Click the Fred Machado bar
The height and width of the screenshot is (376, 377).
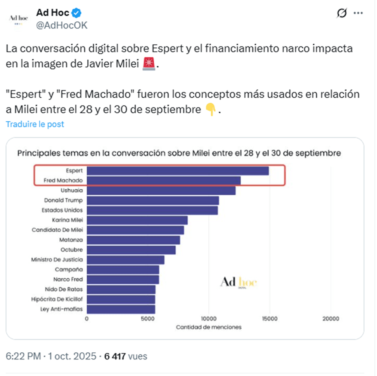164,181
